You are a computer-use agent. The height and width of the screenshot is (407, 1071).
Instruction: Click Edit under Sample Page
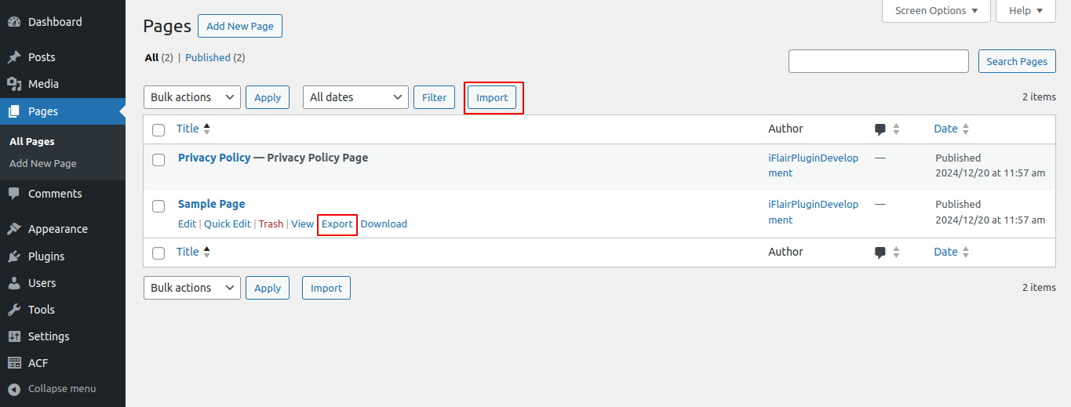(x=187, y=224)
